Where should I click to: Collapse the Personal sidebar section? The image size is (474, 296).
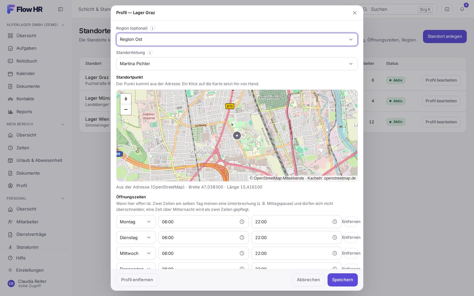[x=36, y=198]
